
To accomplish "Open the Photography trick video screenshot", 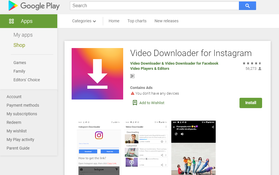I will [193, 148].
